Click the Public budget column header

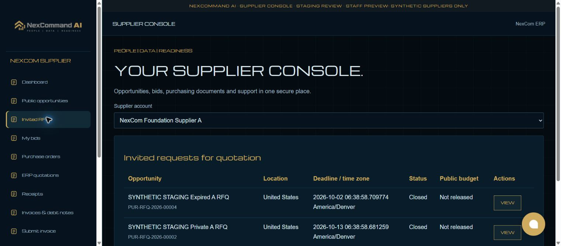tap(459, 179)
